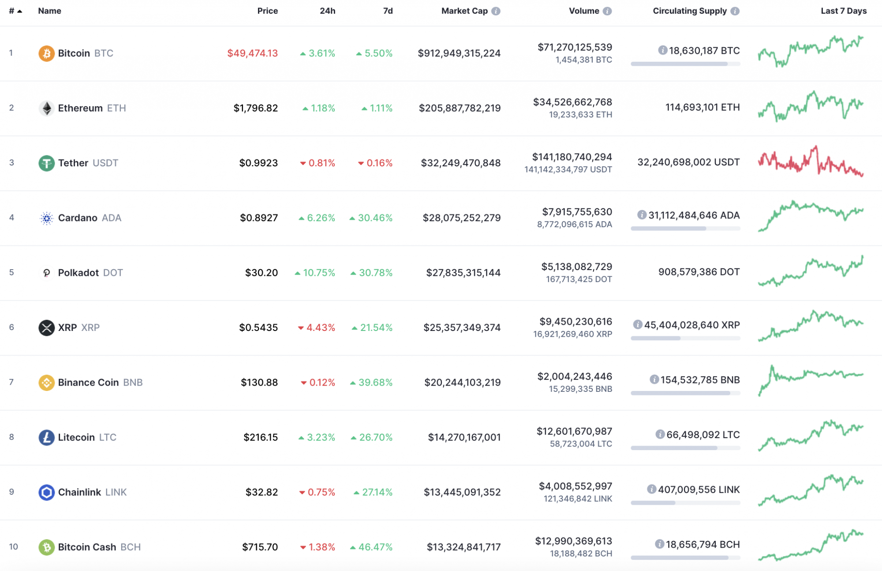Click the Litecoin blue logo icon
The width and height of the screenshot is (882, 571).
(46, 437)
